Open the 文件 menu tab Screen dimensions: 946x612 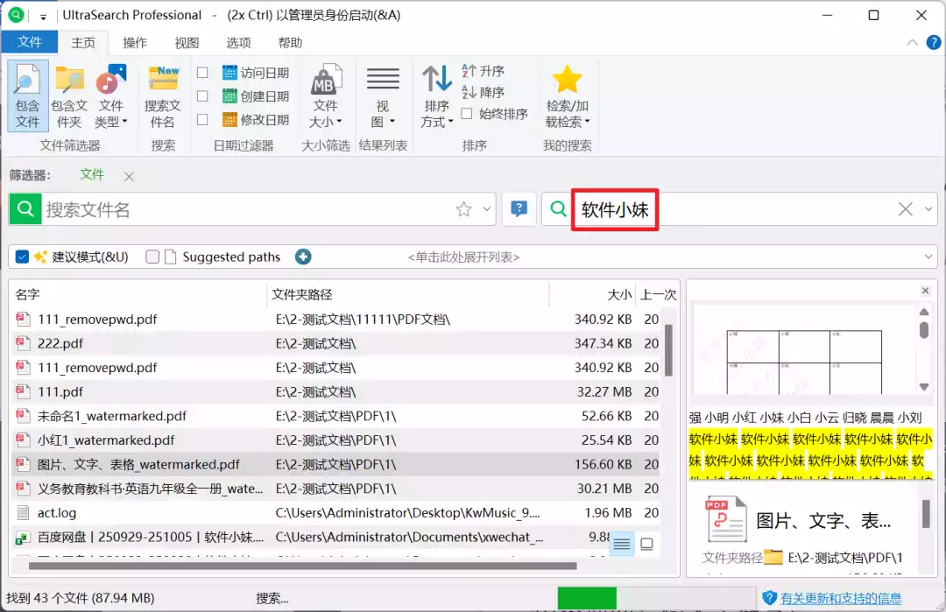[30, 43]
